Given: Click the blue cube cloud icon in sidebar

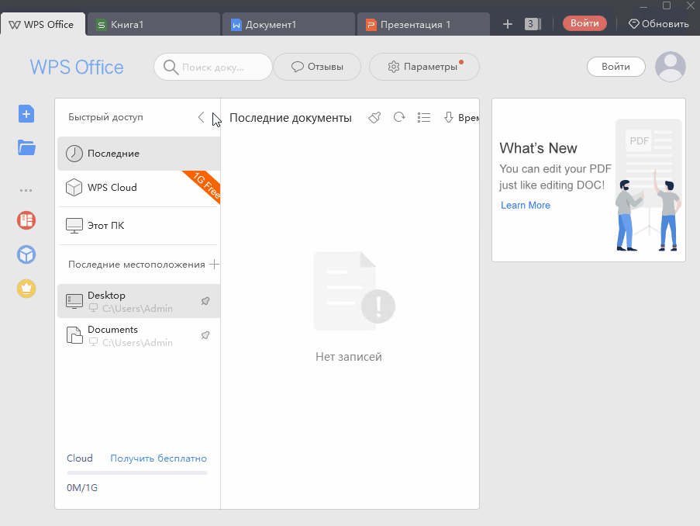Looking at the screenshot, I should (x=26, y=254).
